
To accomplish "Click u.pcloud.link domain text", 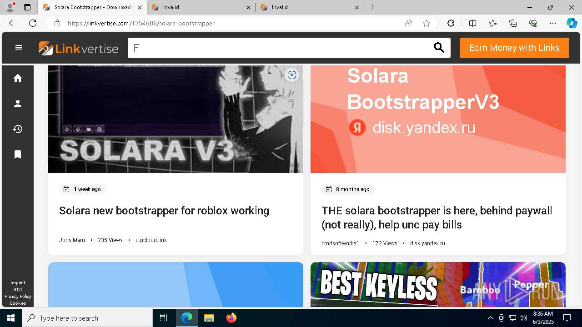I will pos(151,240).
